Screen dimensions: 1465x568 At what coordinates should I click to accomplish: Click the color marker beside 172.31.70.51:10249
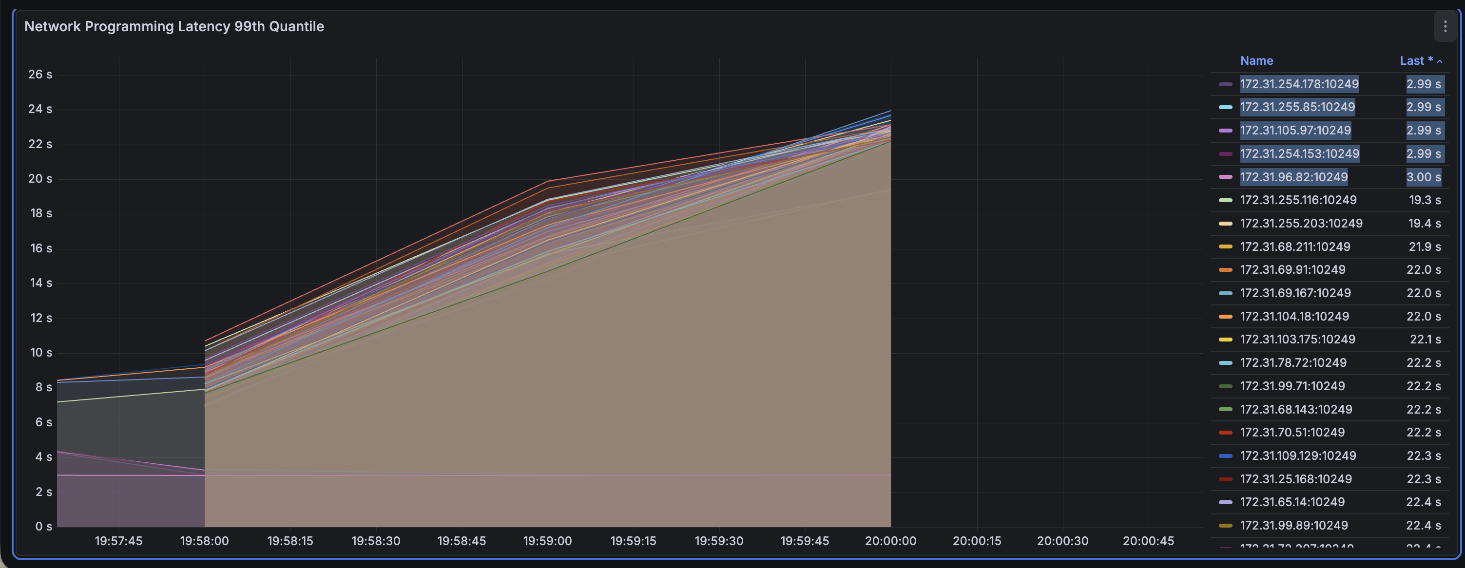[x=1226, y=432]
